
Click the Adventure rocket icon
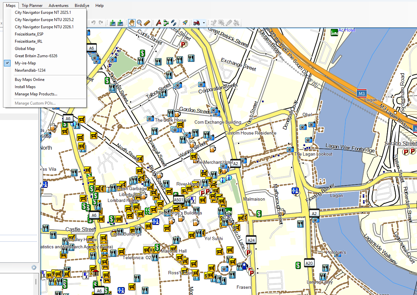pyautogui.click(x=185, y=23)
